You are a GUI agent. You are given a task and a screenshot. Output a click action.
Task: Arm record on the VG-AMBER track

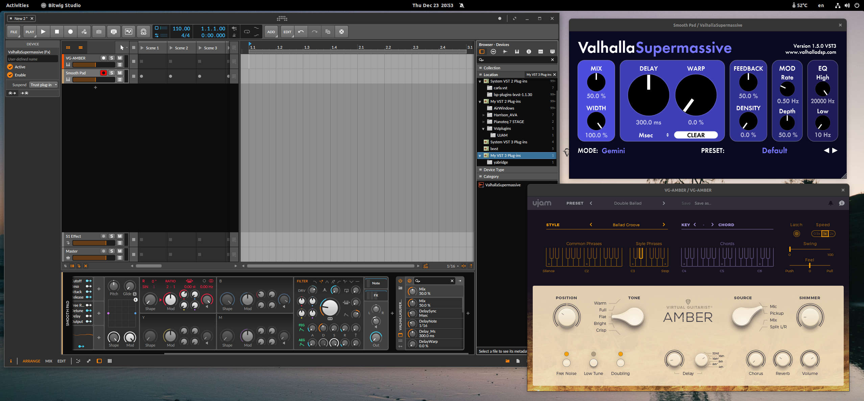coord(103,58)
